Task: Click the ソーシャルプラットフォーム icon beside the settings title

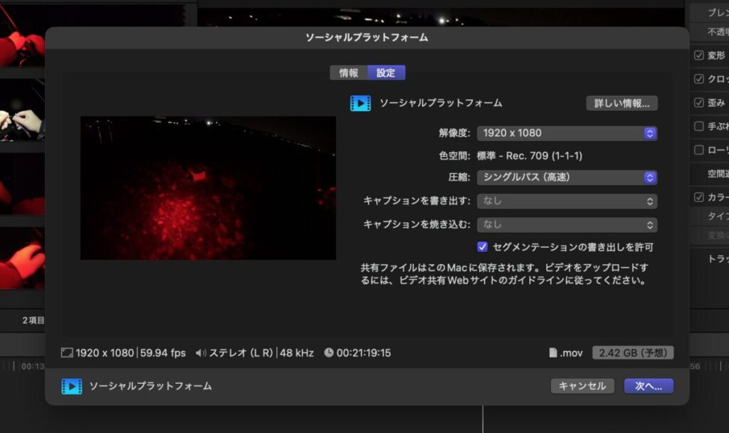Action: pyautogui.click(x=360, y=103)
